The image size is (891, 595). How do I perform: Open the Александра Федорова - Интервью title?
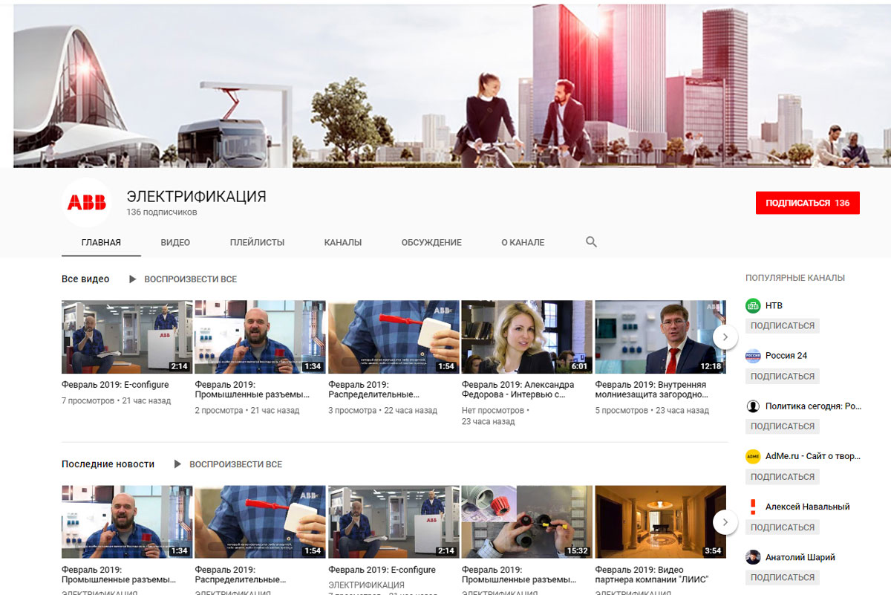518,390
